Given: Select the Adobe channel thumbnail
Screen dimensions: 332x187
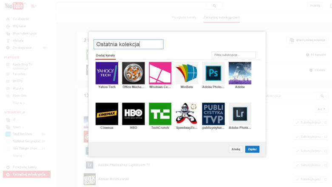Looking at the screenshot, I should click(240, 73).
